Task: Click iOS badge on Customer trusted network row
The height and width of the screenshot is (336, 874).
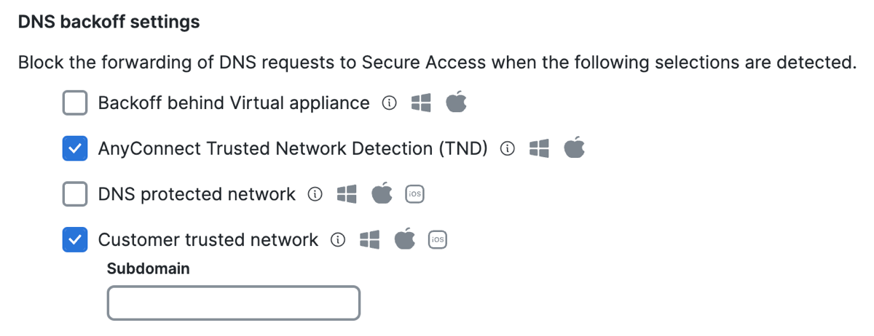Action: [438, 240]
